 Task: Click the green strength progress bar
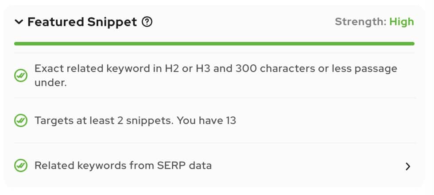(x=214, y=44)
